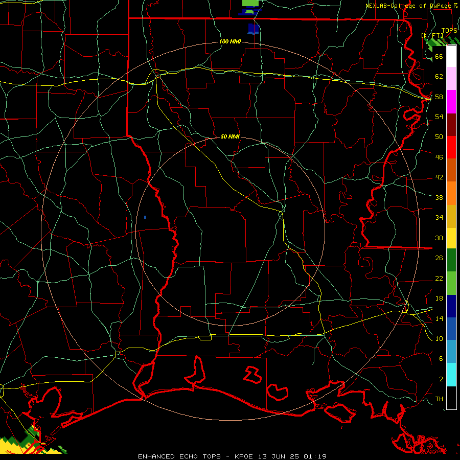Viewport: 460px width, 460px height.
Task: Click the legend value 6
Action: point(441,358)
